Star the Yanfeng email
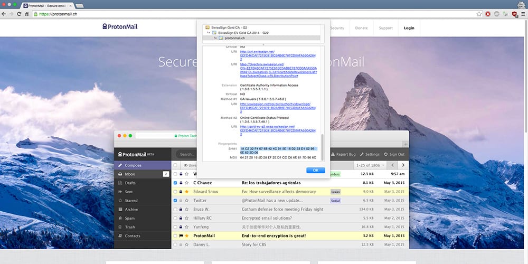The width and height of the screenshot is (528, 264). coord(186,227)
